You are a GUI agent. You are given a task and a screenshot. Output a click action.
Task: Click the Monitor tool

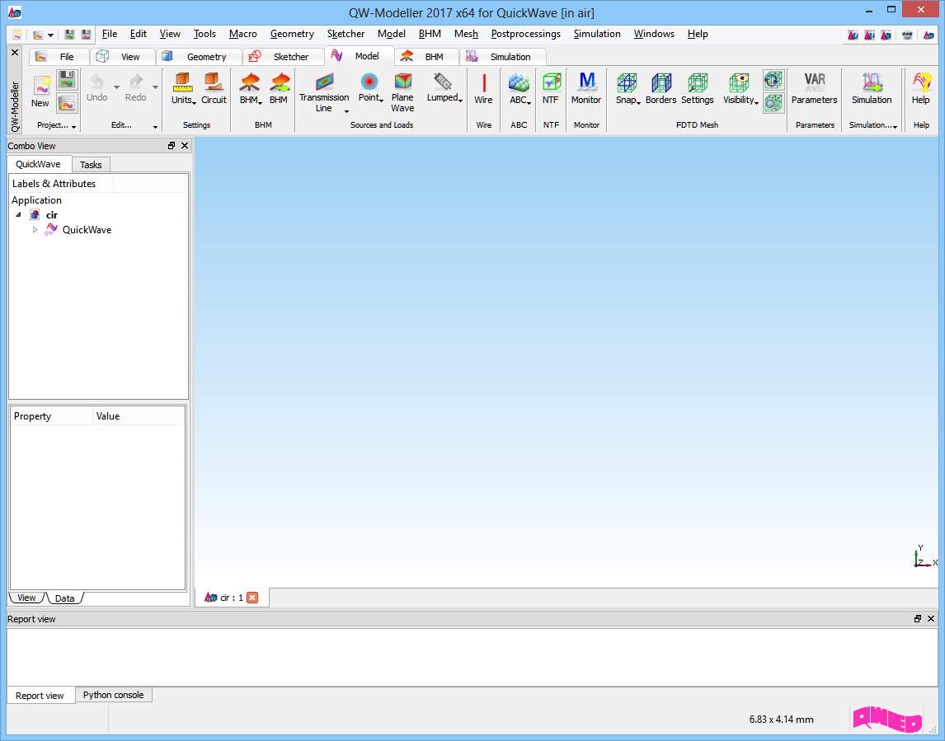tap(586, 88)
